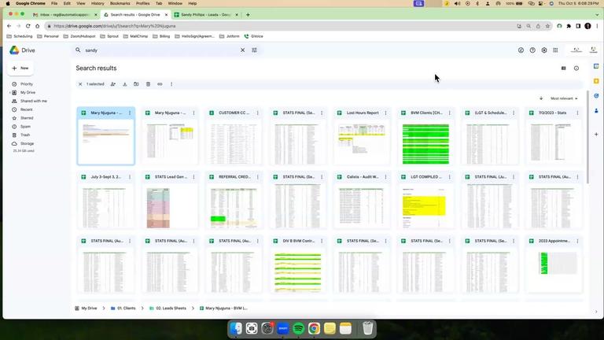This screenshot has width=604, height=340.
Task: Open options menu for Lost Hours Report
Action: click(x=385, y=113)
